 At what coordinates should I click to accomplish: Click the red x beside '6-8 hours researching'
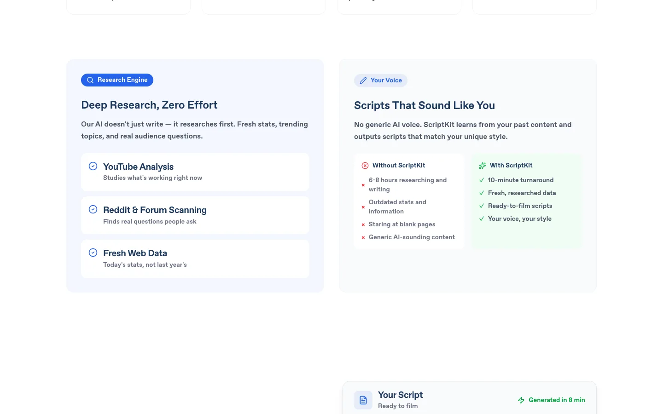pyautogui.click(x=363, y=185)
